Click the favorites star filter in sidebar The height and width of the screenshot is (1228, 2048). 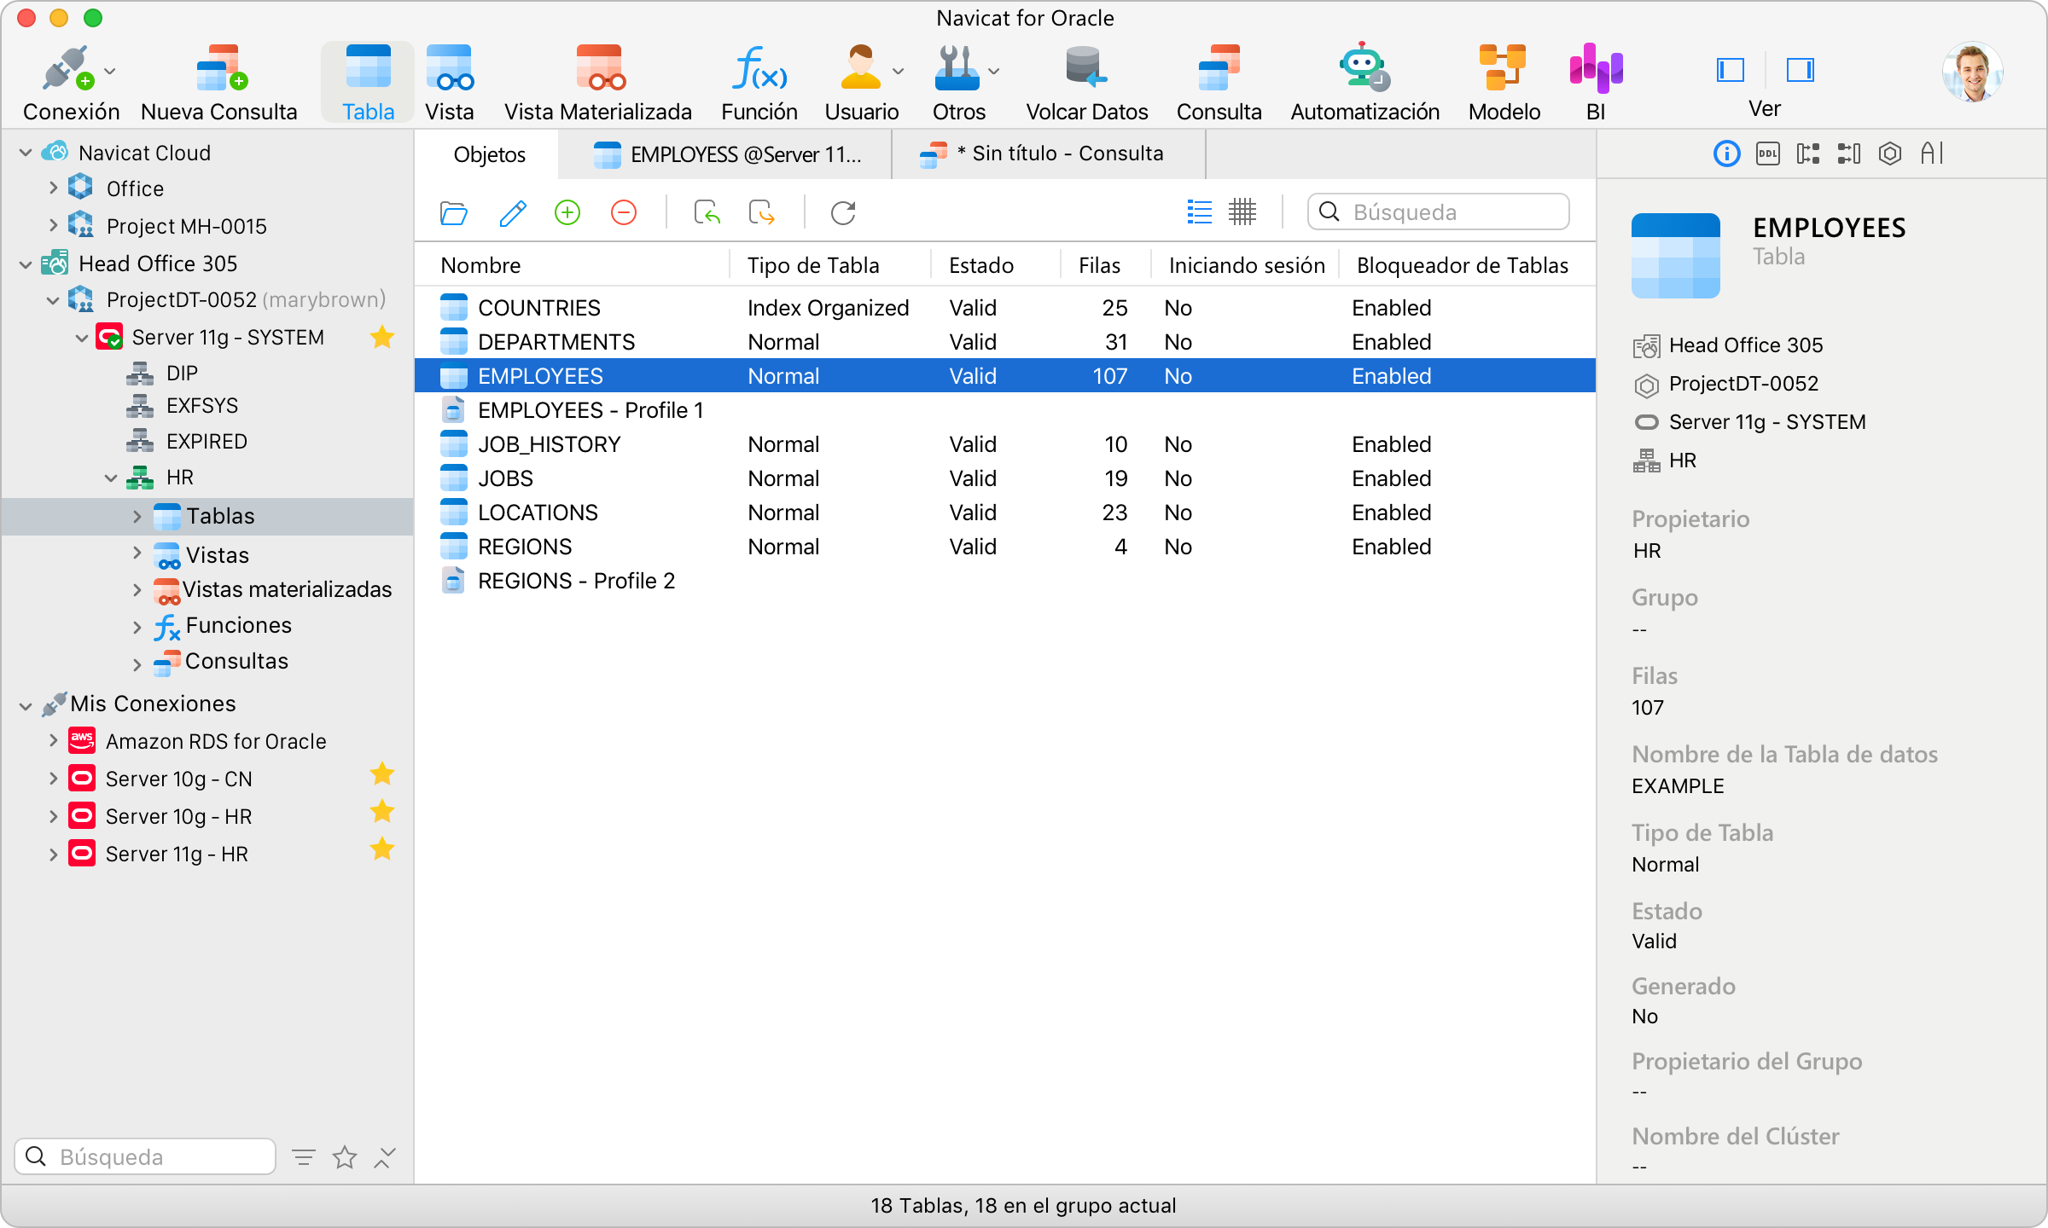tap(345, 1157)
